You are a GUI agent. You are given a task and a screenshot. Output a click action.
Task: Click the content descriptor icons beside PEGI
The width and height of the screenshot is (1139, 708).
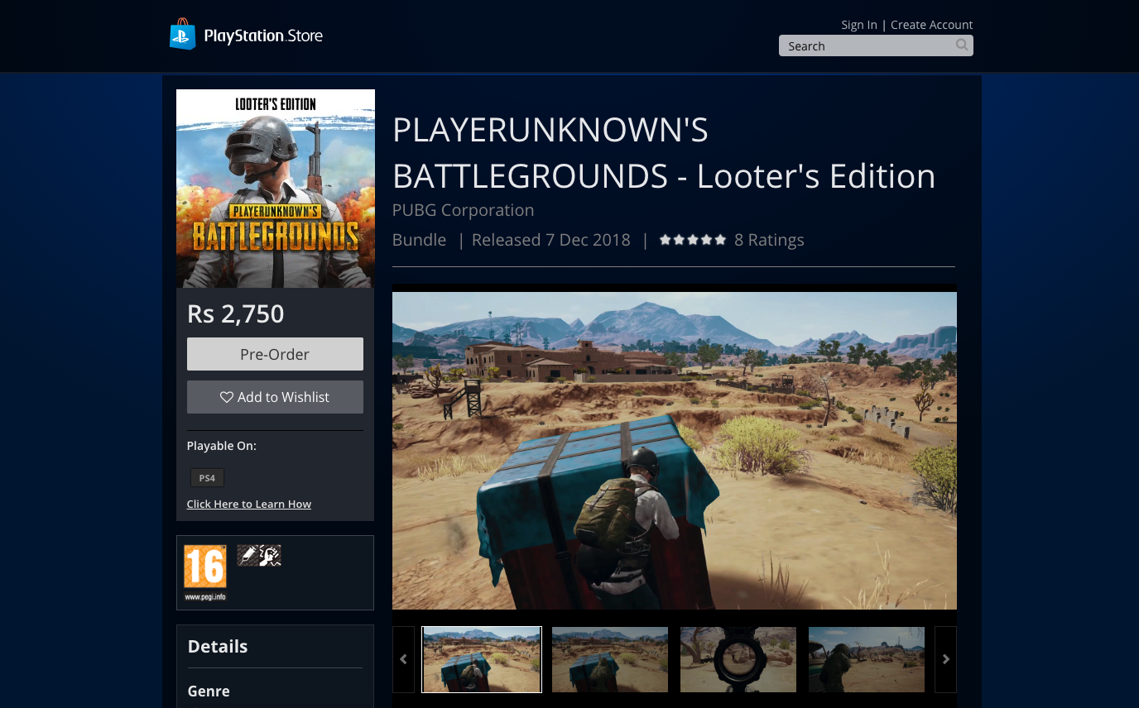click(x=259, y=556)
